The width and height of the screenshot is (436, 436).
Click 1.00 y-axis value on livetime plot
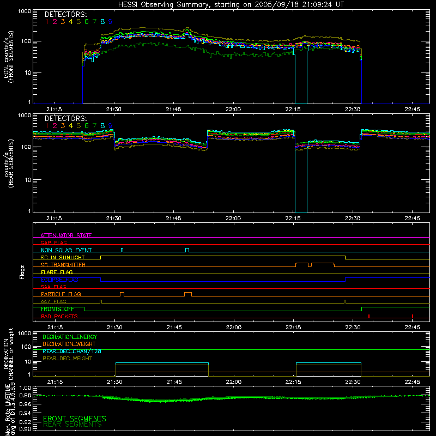25,387
